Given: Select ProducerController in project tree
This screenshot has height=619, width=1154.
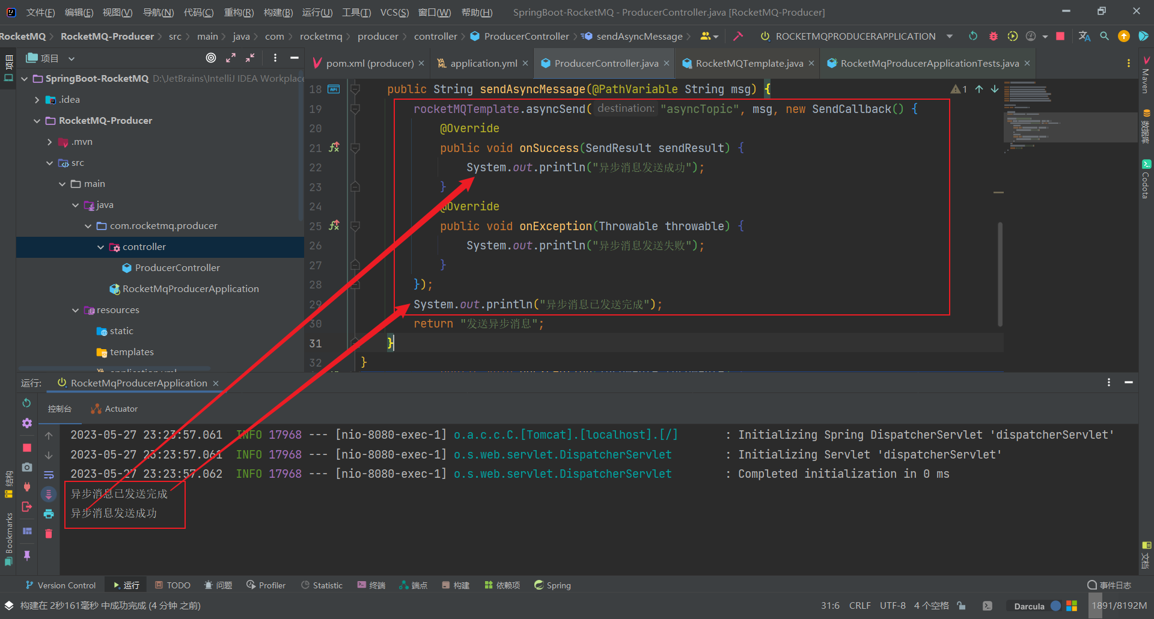Looking at the screenshot, I should pos(177,268).
